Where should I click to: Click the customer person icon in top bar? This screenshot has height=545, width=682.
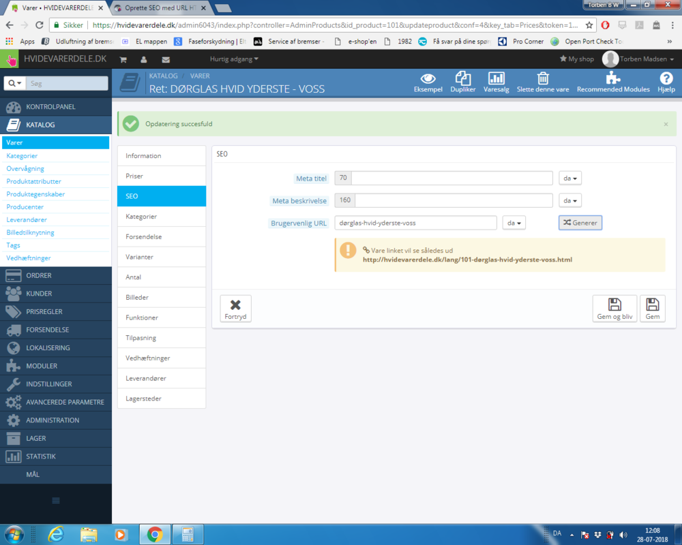[143, 59]
